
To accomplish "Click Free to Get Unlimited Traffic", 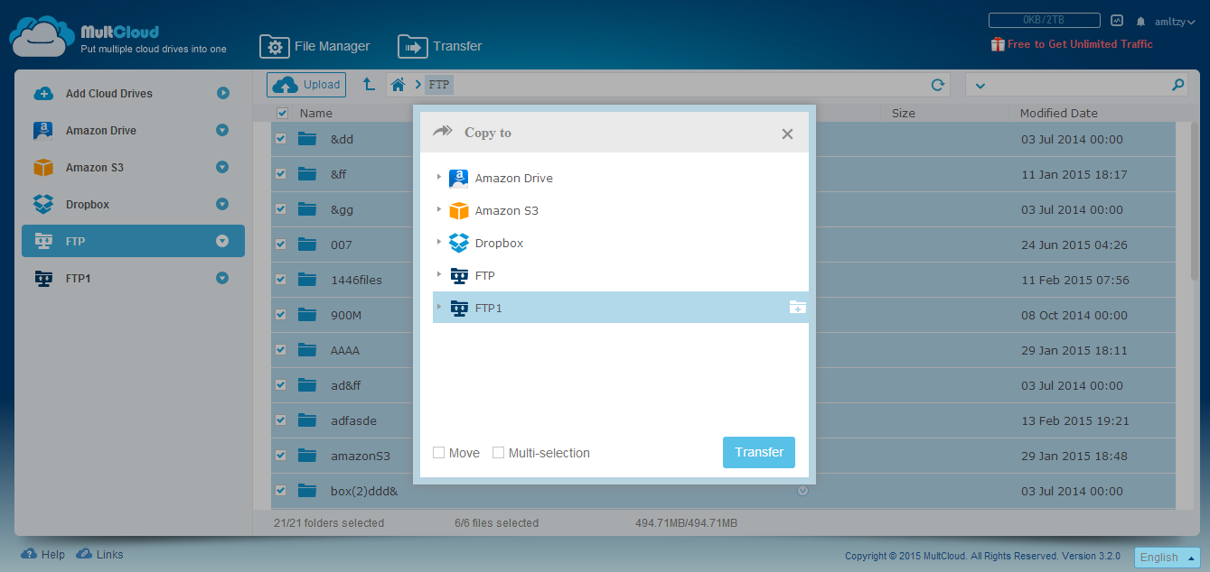I will coord(1080,44).
